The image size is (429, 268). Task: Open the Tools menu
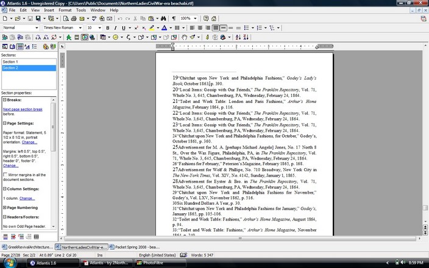pyautogui.click(x=81, y=10)
